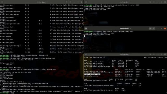This screenshot has width=167, height=94.
Task: Click the 5601/TCP port value
Action: click(x=150, y=74)
